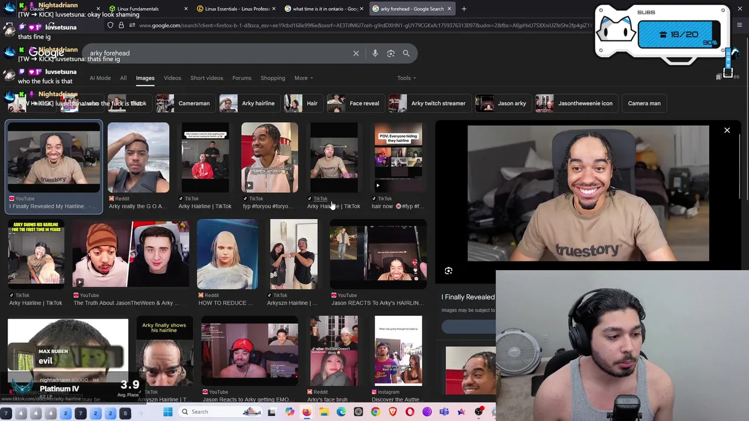This screenshot has width=749, height=421.
Task: Open Task View in the taskbar
Action: click(273, 412)
